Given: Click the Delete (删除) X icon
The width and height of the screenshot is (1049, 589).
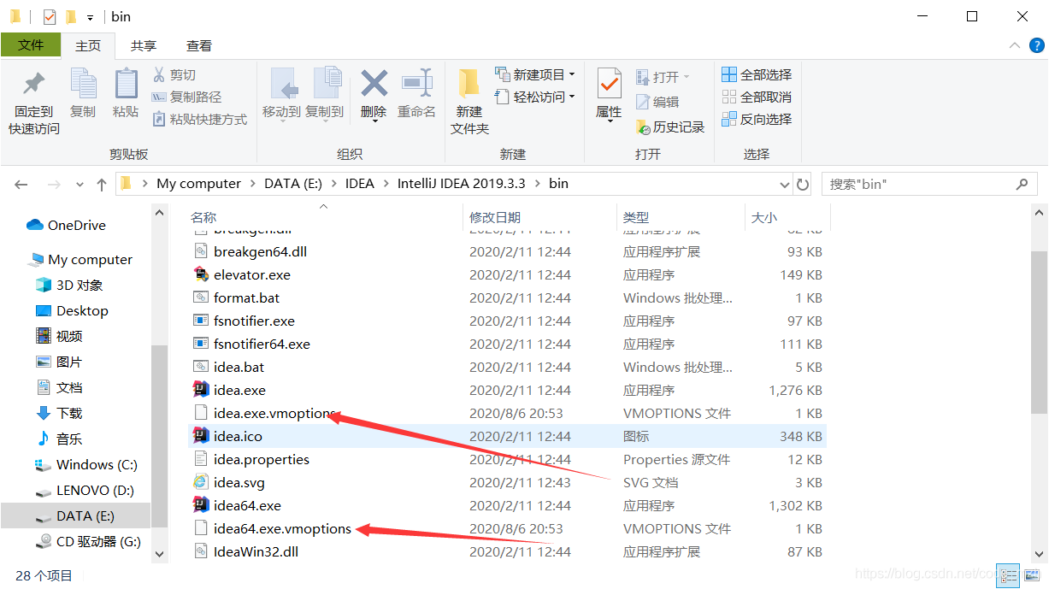Looking at the screenshot, I should coord(374,84).
